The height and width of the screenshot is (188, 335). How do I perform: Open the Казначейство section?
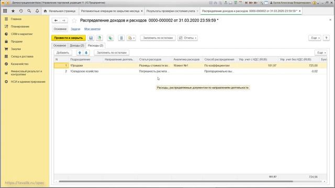click(20, 64)
